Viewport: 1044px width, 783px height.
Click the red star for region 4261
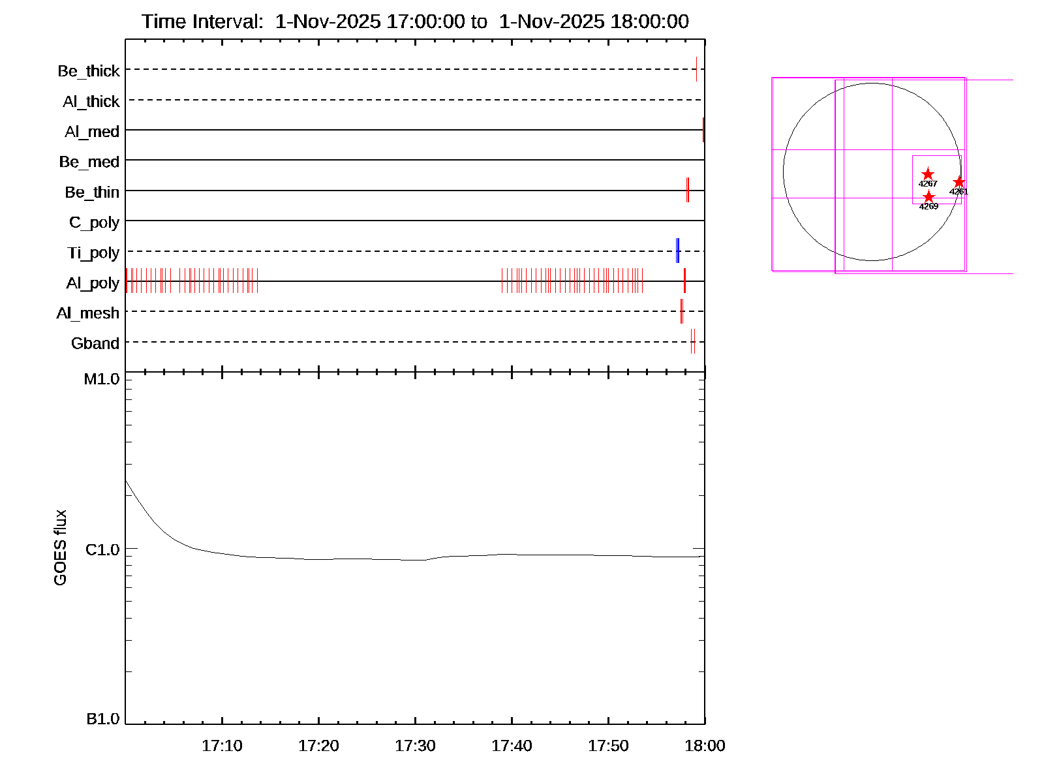958,182
